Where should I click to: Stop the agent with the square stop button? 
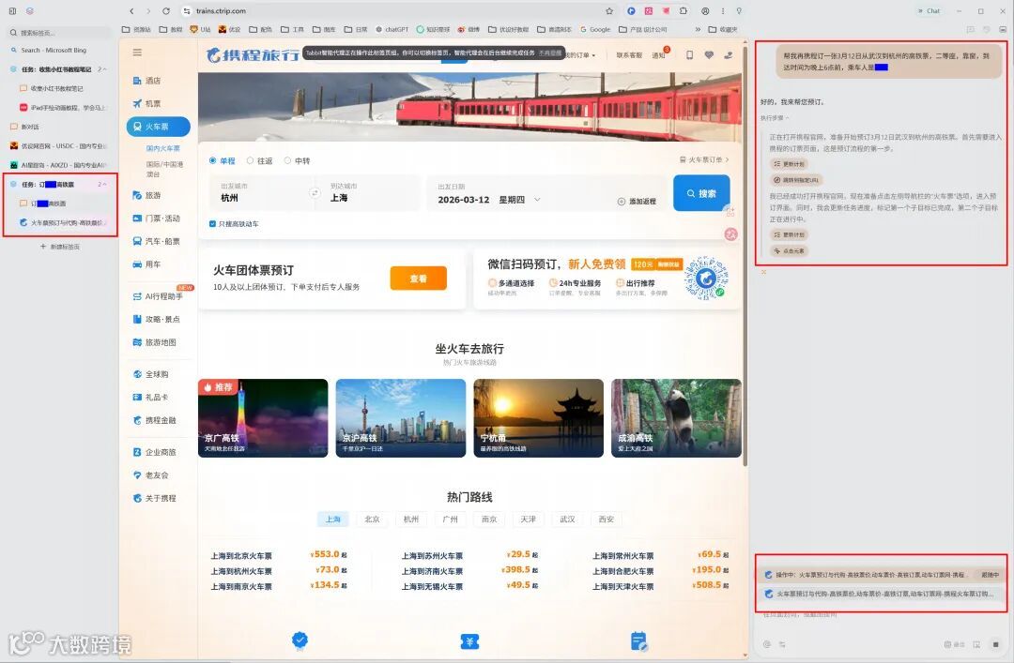point(995,644)
